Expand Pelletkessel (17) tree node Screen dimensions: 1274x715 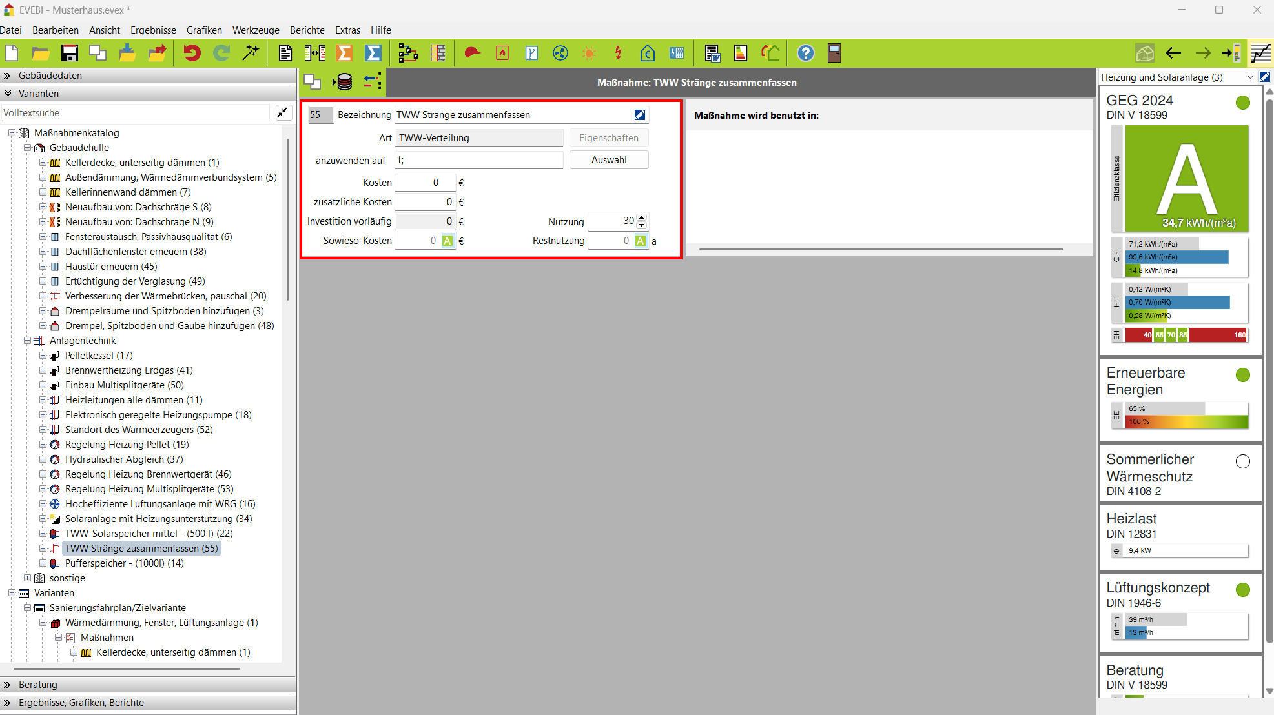click(x=43, y=356)
